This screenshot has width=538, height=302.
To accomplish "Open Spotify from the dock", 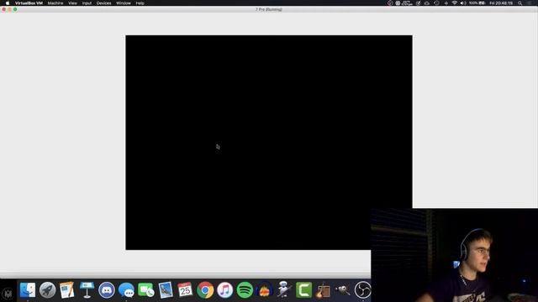I will [245, 290].
